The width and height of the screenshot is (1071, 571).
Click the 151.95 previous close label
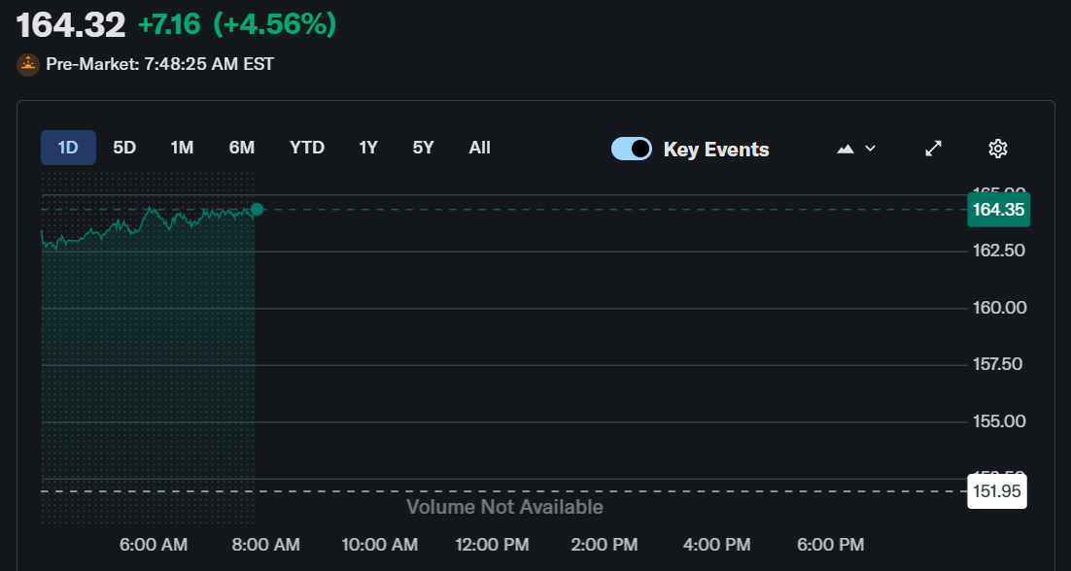click(997, 491)
